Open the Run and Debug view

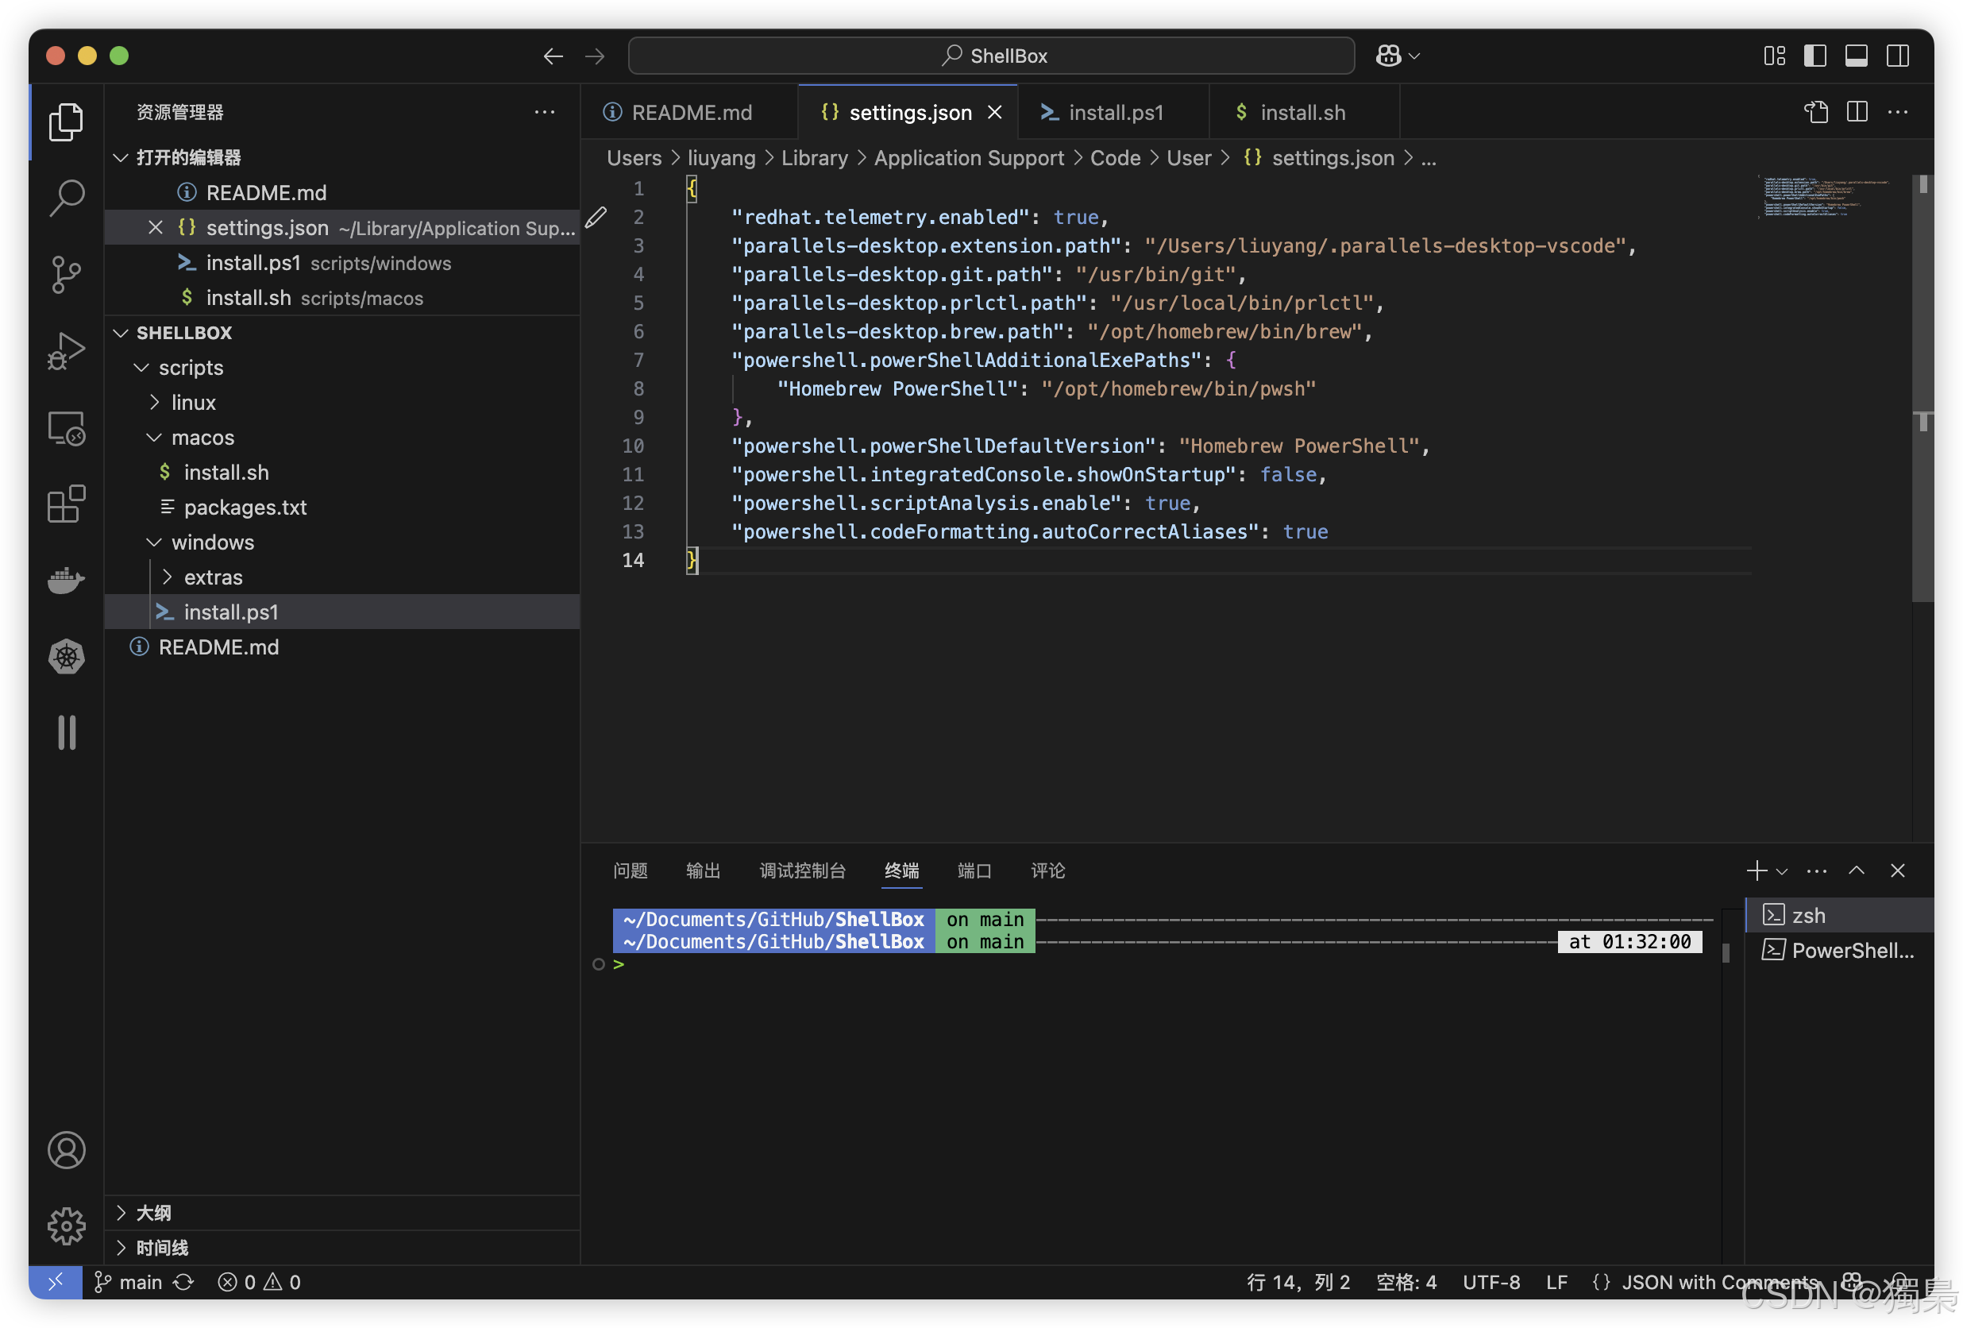click(x=66, y=348)
